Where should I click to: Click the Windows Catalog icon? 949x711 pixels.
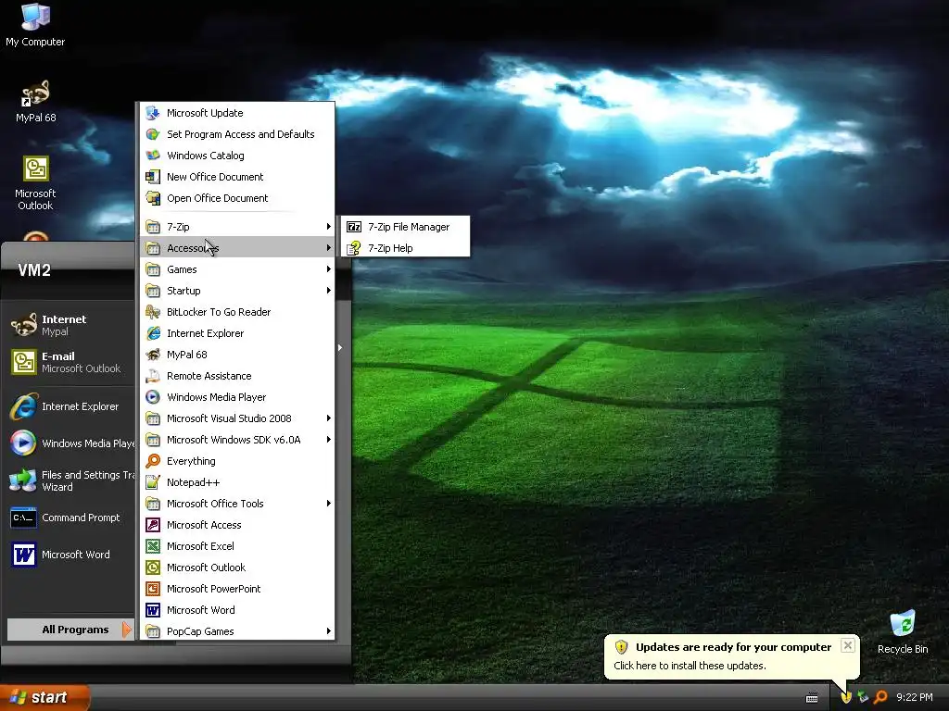(x=153, y=156)
